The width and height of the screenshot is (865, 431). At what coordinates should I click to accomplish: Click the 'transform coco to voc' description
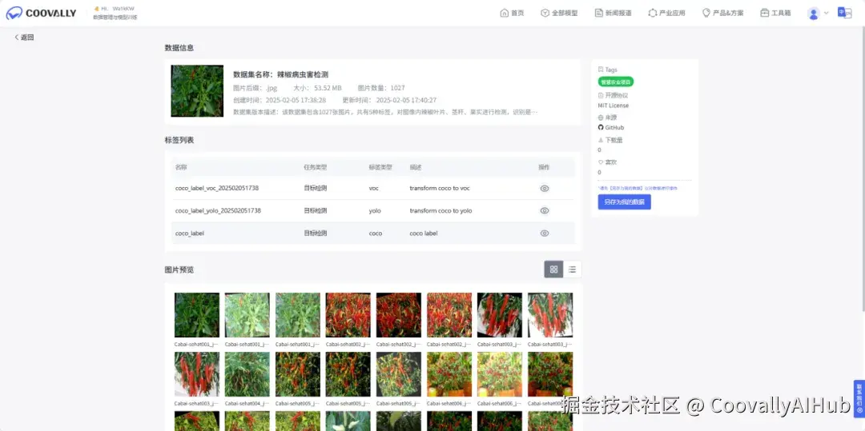(x=440, y=188)
